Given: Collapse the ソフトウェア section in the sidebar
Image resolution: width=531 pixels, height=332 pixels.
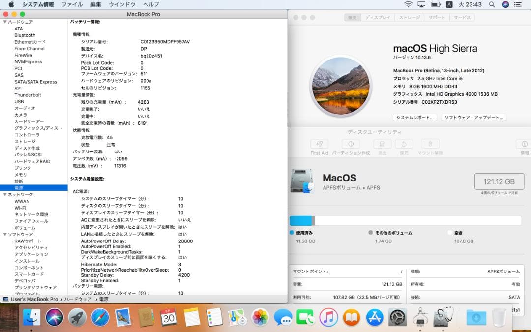Looking at the screenshot, I should (x=4, y=234).
